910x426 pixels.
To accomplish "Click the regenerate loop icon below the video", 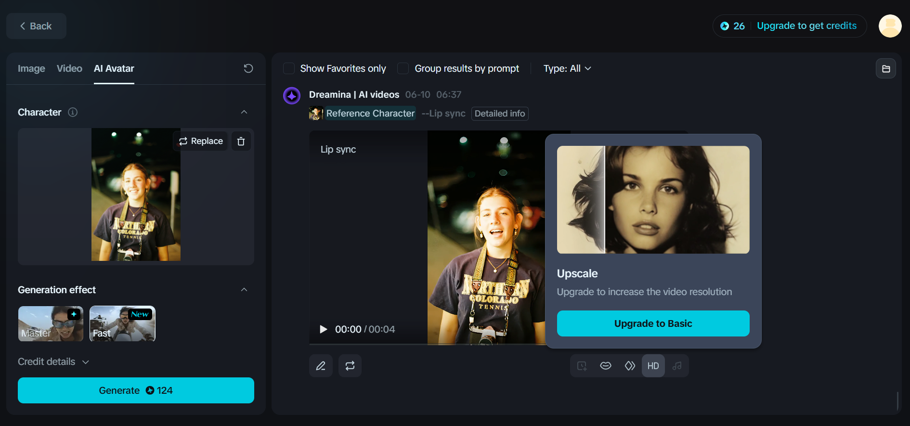I will (x=350, y=366).
